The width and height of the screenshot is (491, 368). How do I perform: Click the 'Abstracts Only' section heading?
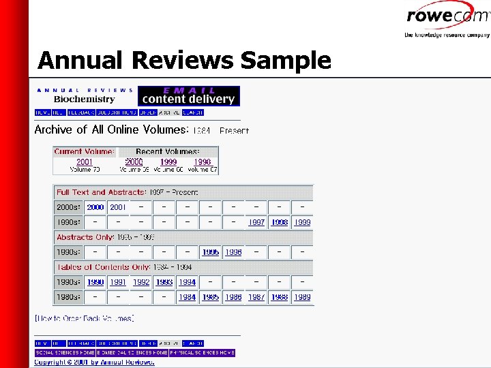[x=85, y=237]
